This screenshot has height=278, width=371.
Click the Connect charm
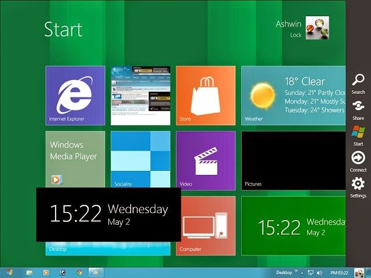pyautogui.click(x=358, y=162)
